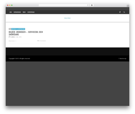Open the Entreprenad menu item
Viewport: 135px width, 114px height.
click(x=31, y=12)
